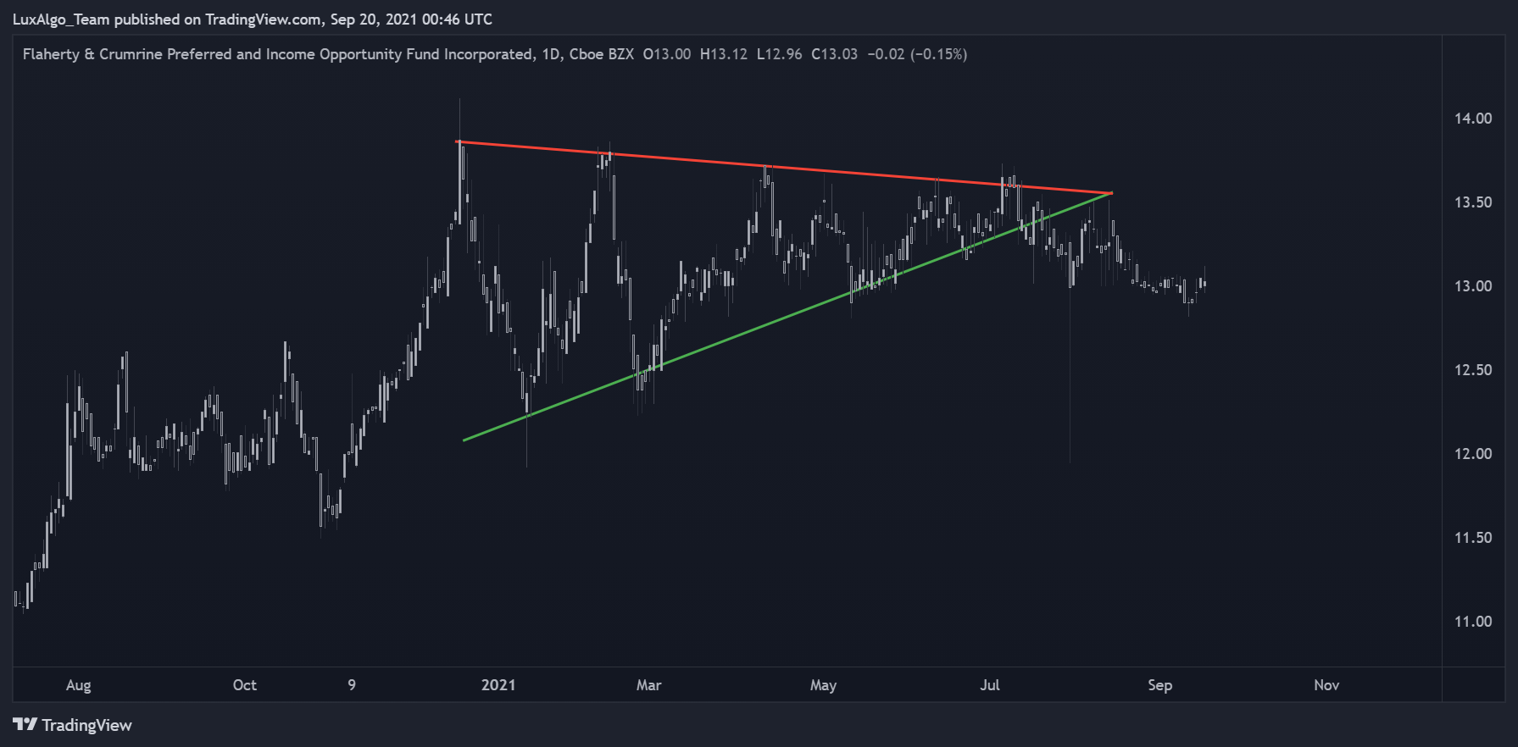Click the Aug time axis label
The width and height of the screenshot is (1518, 747).
coord(78,685)
